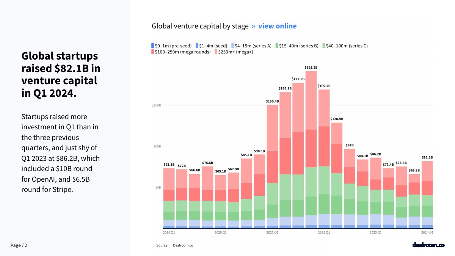Viewport: 455px width, 256px height.
Task: Click the 2022 Q1 axis label
Action: [x=324, y=232]
